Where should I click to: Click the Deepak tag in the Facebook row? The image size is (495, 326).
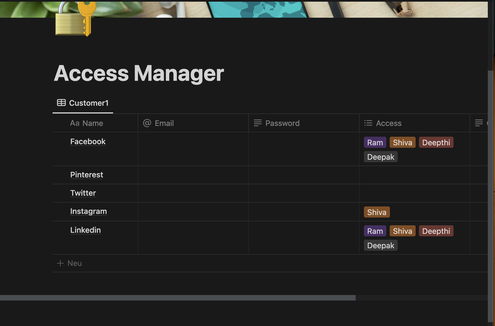pyautogui.click(x=381, y=157)
